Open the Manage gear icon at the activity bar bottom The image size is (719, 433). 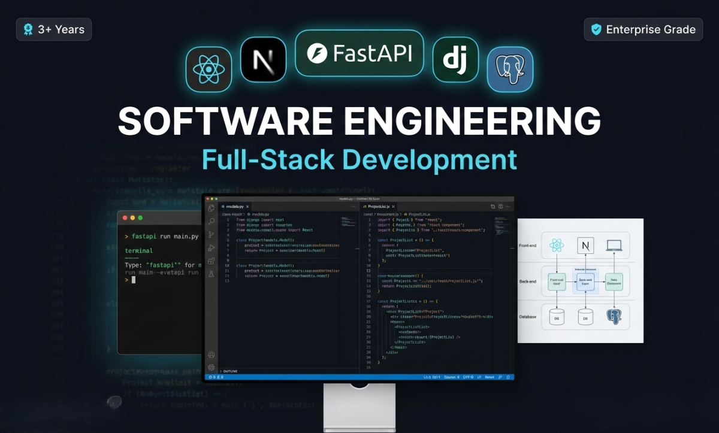pos(212,367)
